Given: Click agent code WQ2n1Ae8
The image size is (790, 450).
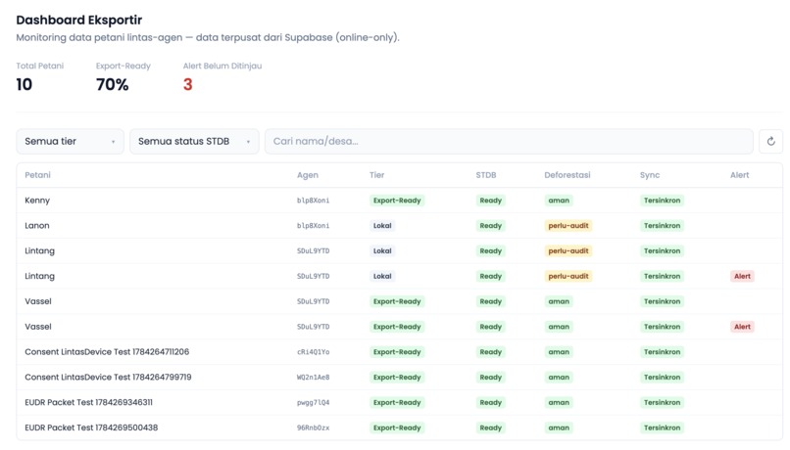Looking at the screenshot, I should (313, 377).
